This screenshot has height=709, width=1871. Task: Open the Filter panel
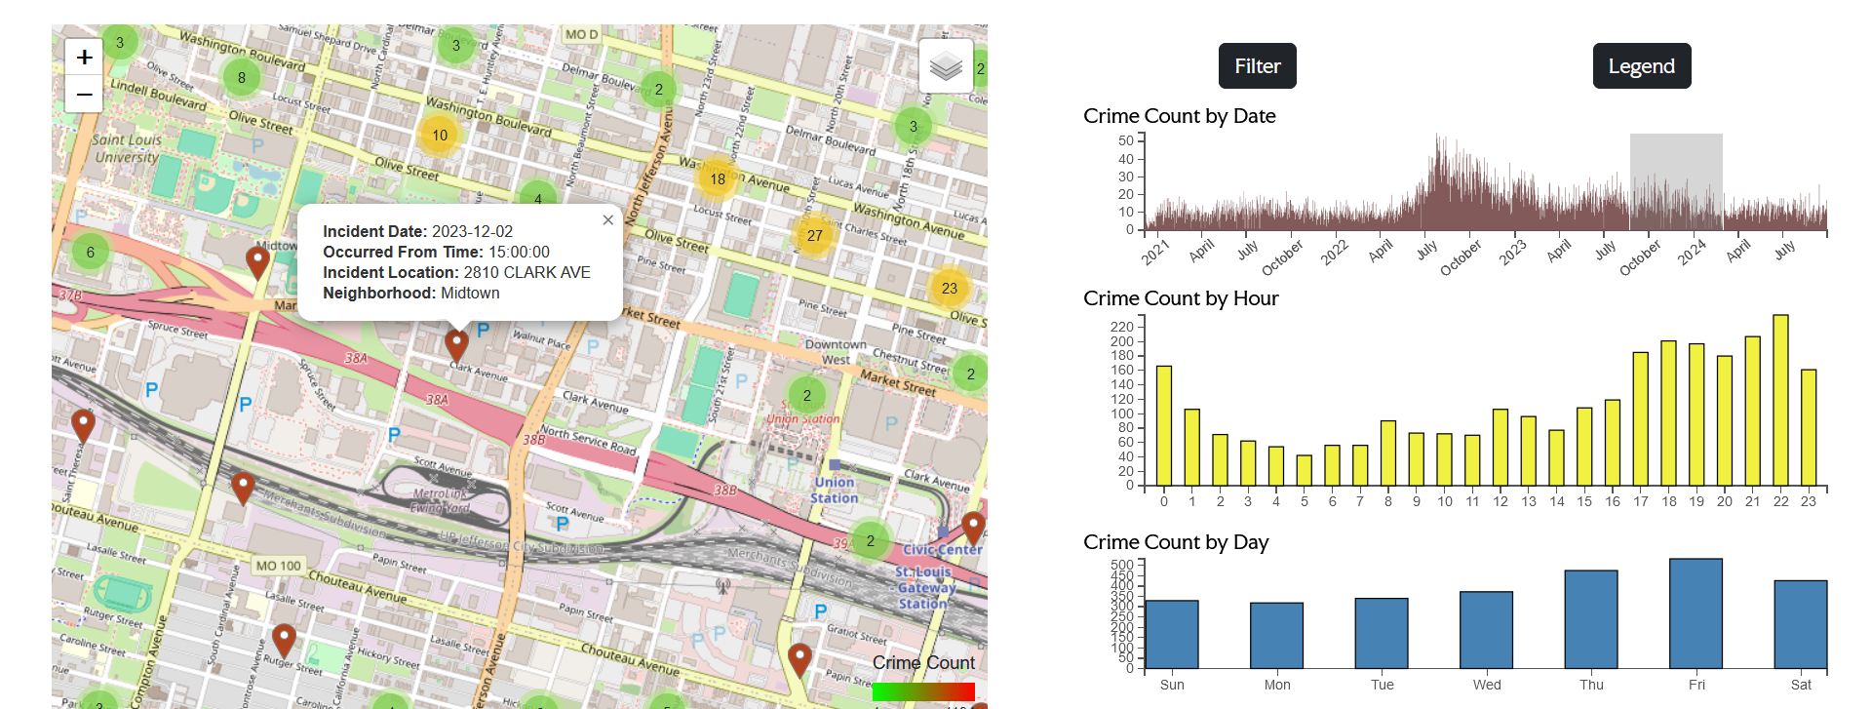pos(1257,66)
